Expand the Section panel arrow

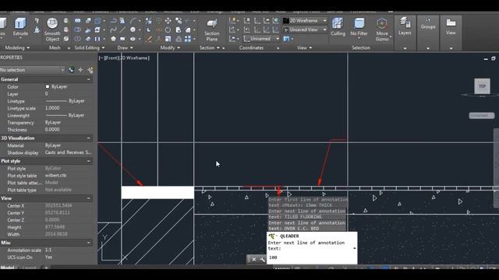[218, 48]
